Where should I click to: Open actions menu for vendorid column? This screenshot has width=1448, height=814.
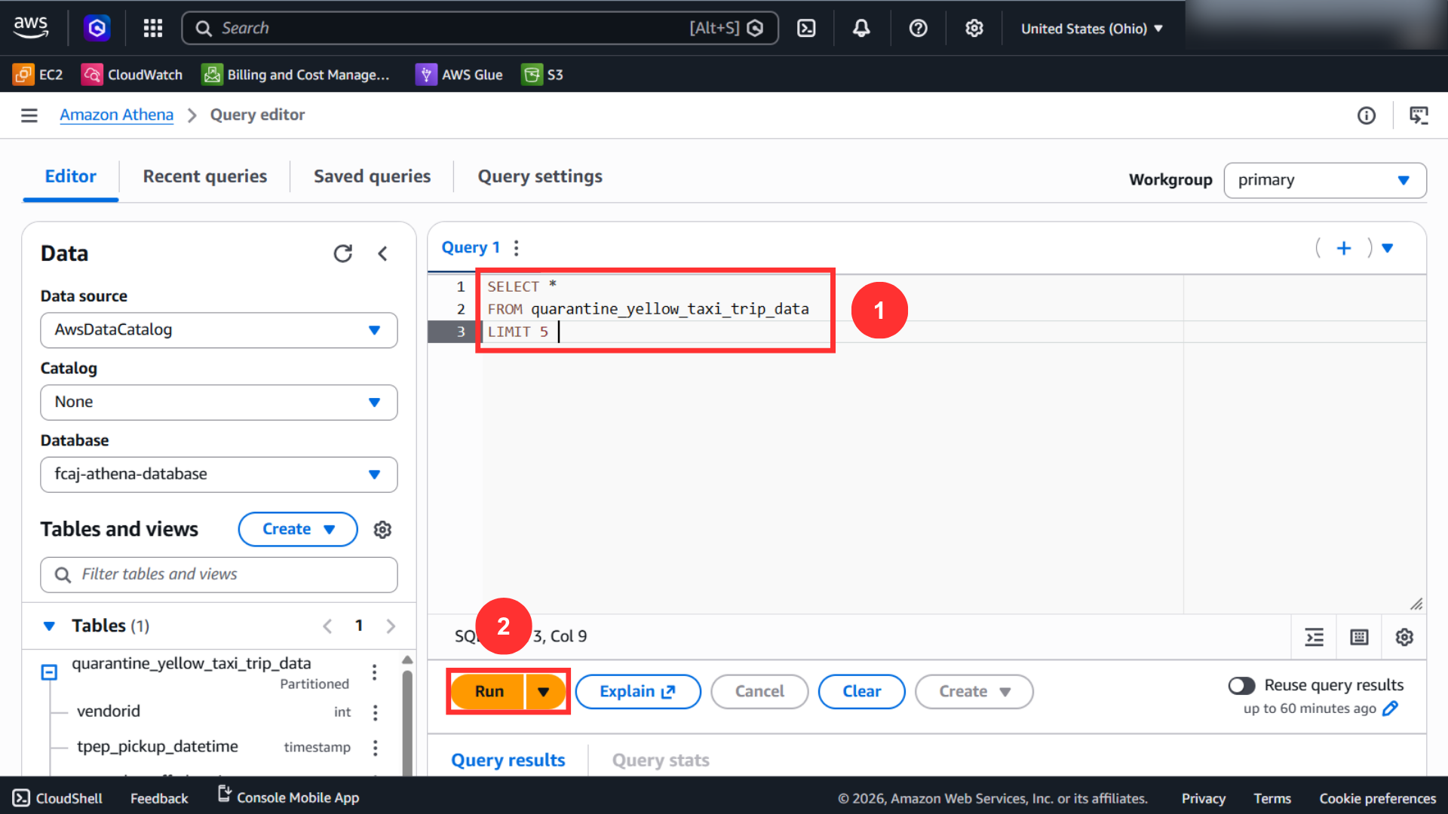(x=375, y=712)
